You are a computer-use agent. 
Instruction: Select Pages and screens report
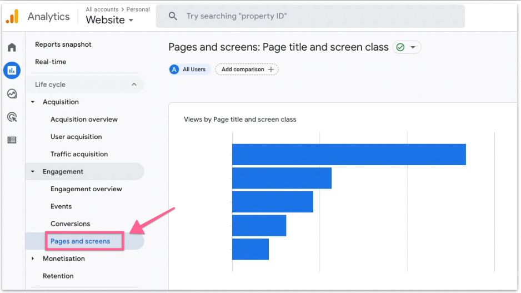(80, 241)
